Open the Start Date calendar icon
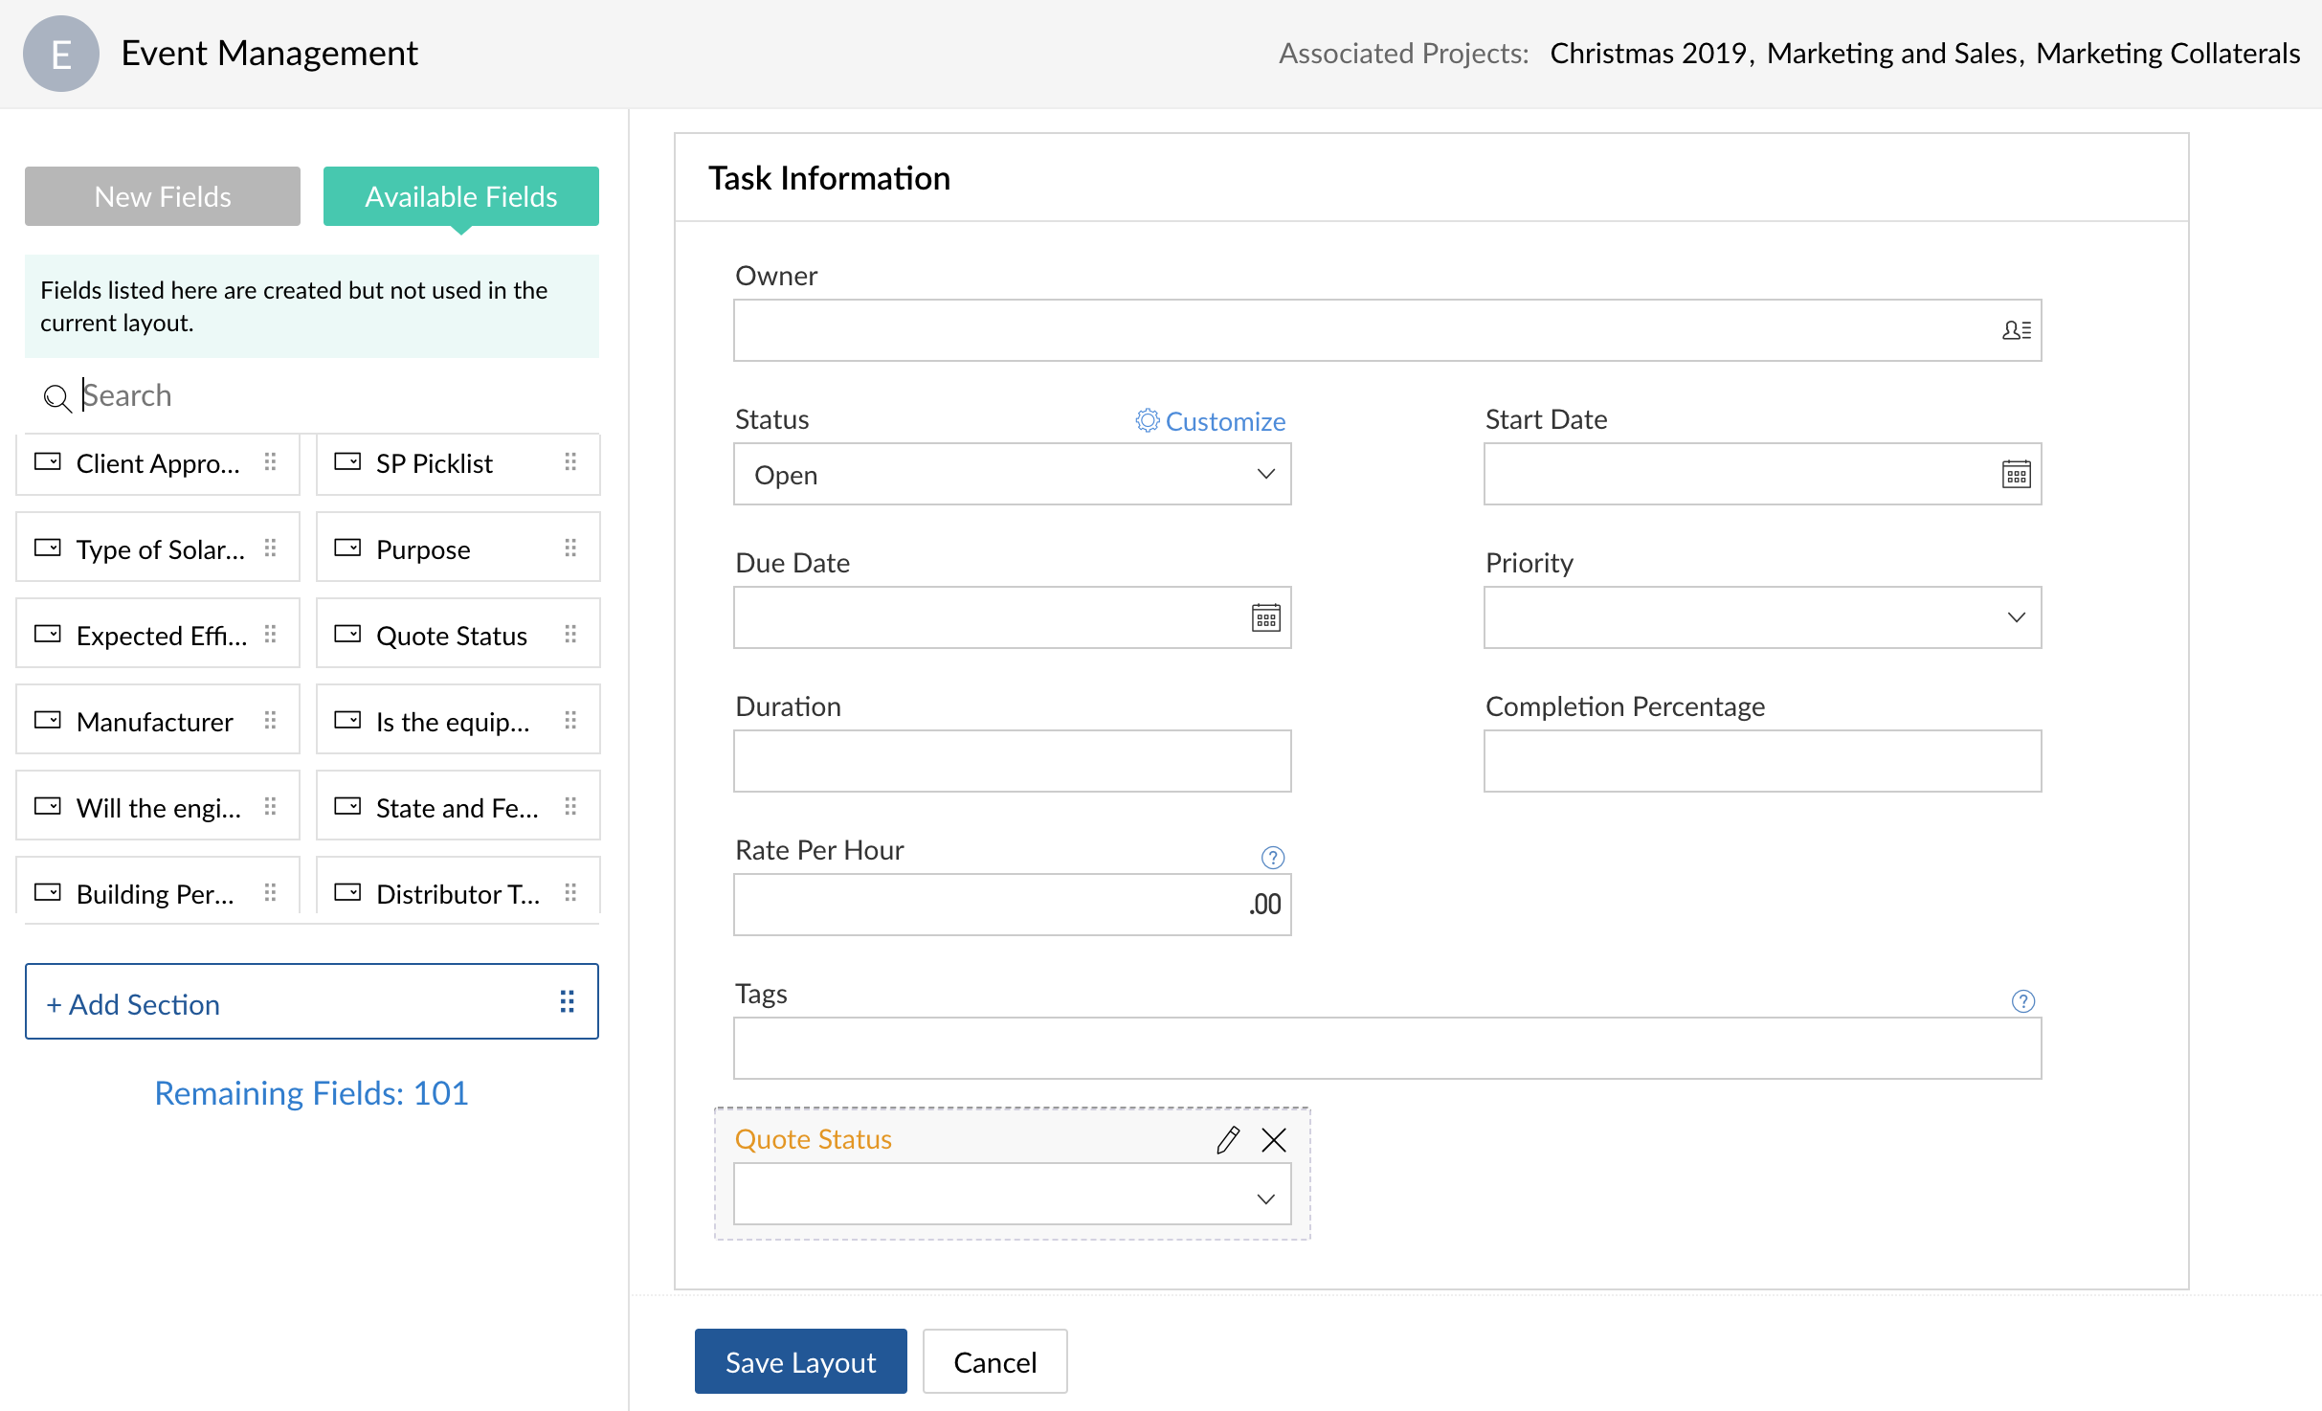This screenshot has height=1411, width=2322. pos(2016,474)
